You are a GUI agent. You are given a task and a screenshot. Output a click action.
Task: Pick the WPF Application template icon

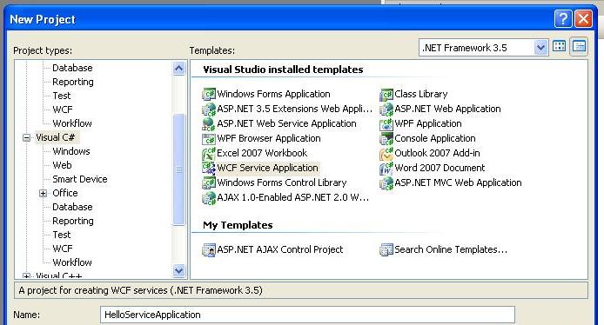[386, 124]
